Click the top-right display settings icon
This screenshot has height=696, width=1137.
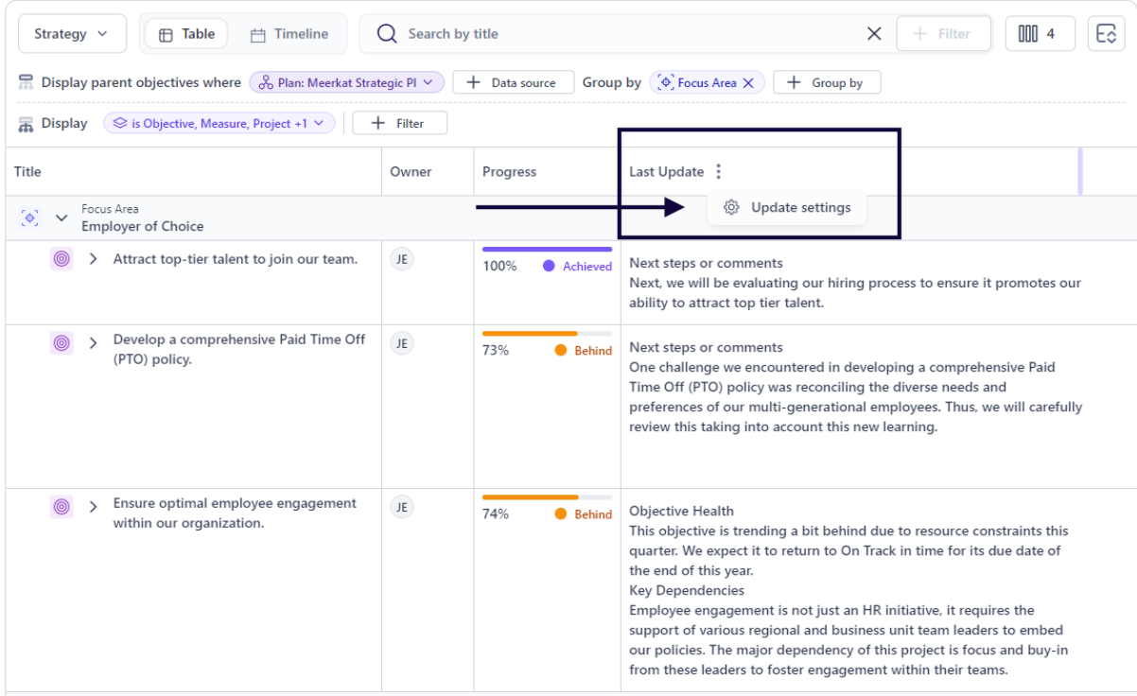click(x=1106, y=34)
